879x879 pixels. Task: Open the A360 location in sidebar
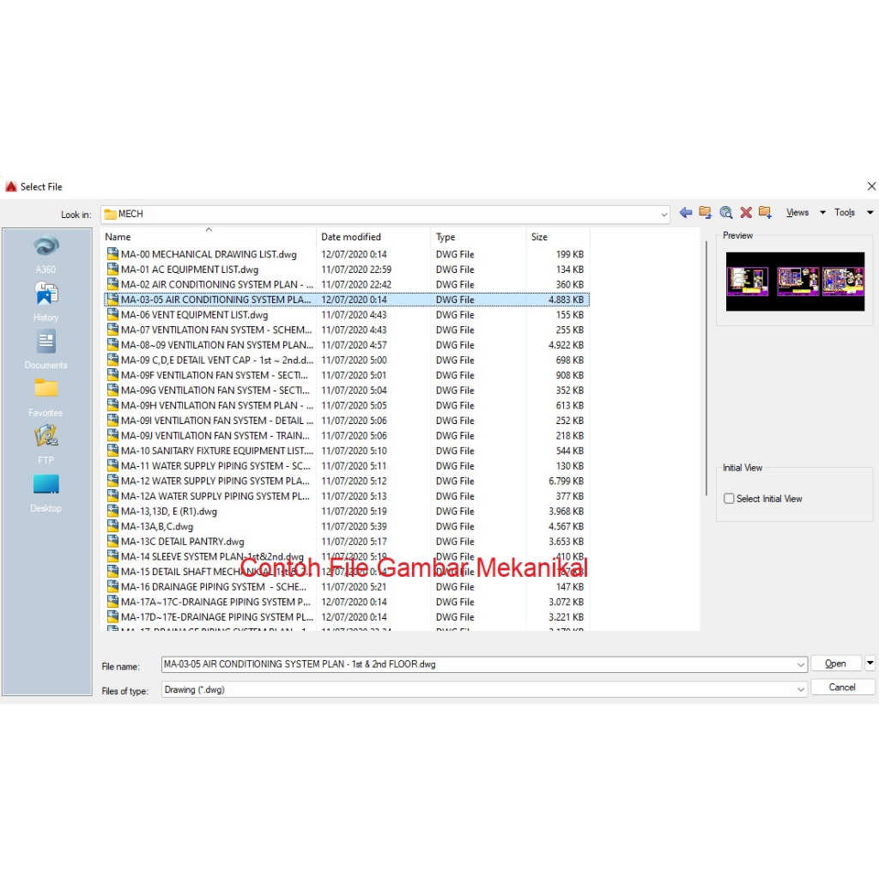pos(46,249)
